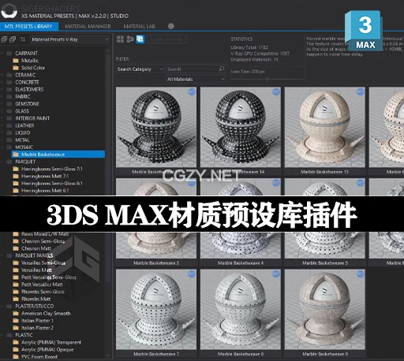Click the tree scrollbar up arrow
404x361 pixels.
[x=108, y=51]
